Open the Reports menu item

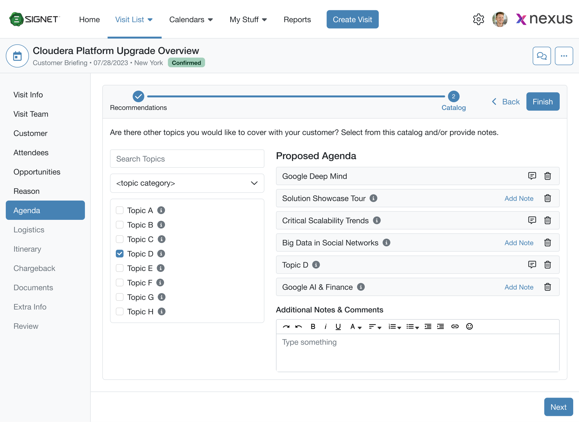pyautogui.click(x=297, y=20)
